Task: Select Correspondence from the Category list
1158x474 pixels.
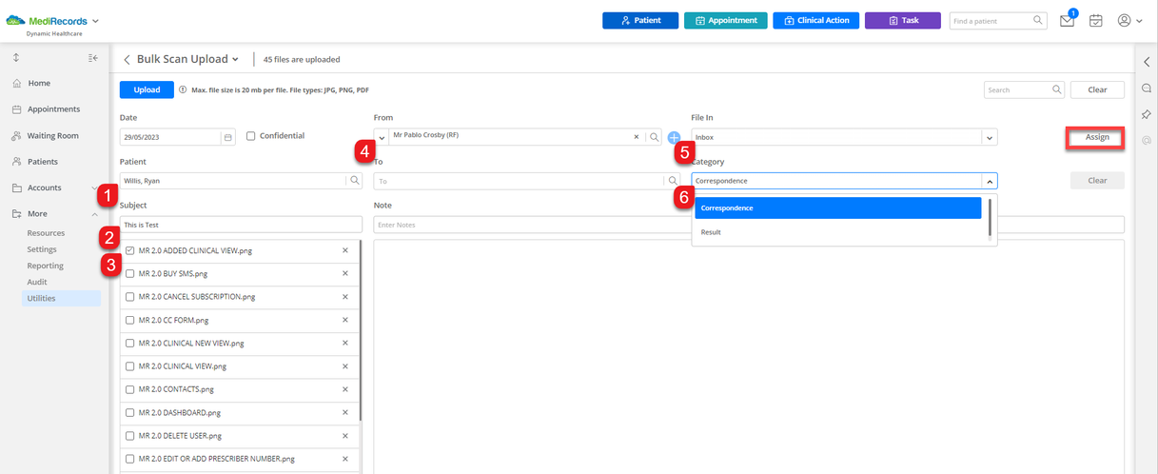Action: pos(837,207)
